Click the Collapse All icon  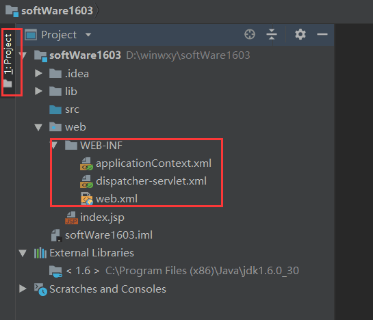click(272, 34)
